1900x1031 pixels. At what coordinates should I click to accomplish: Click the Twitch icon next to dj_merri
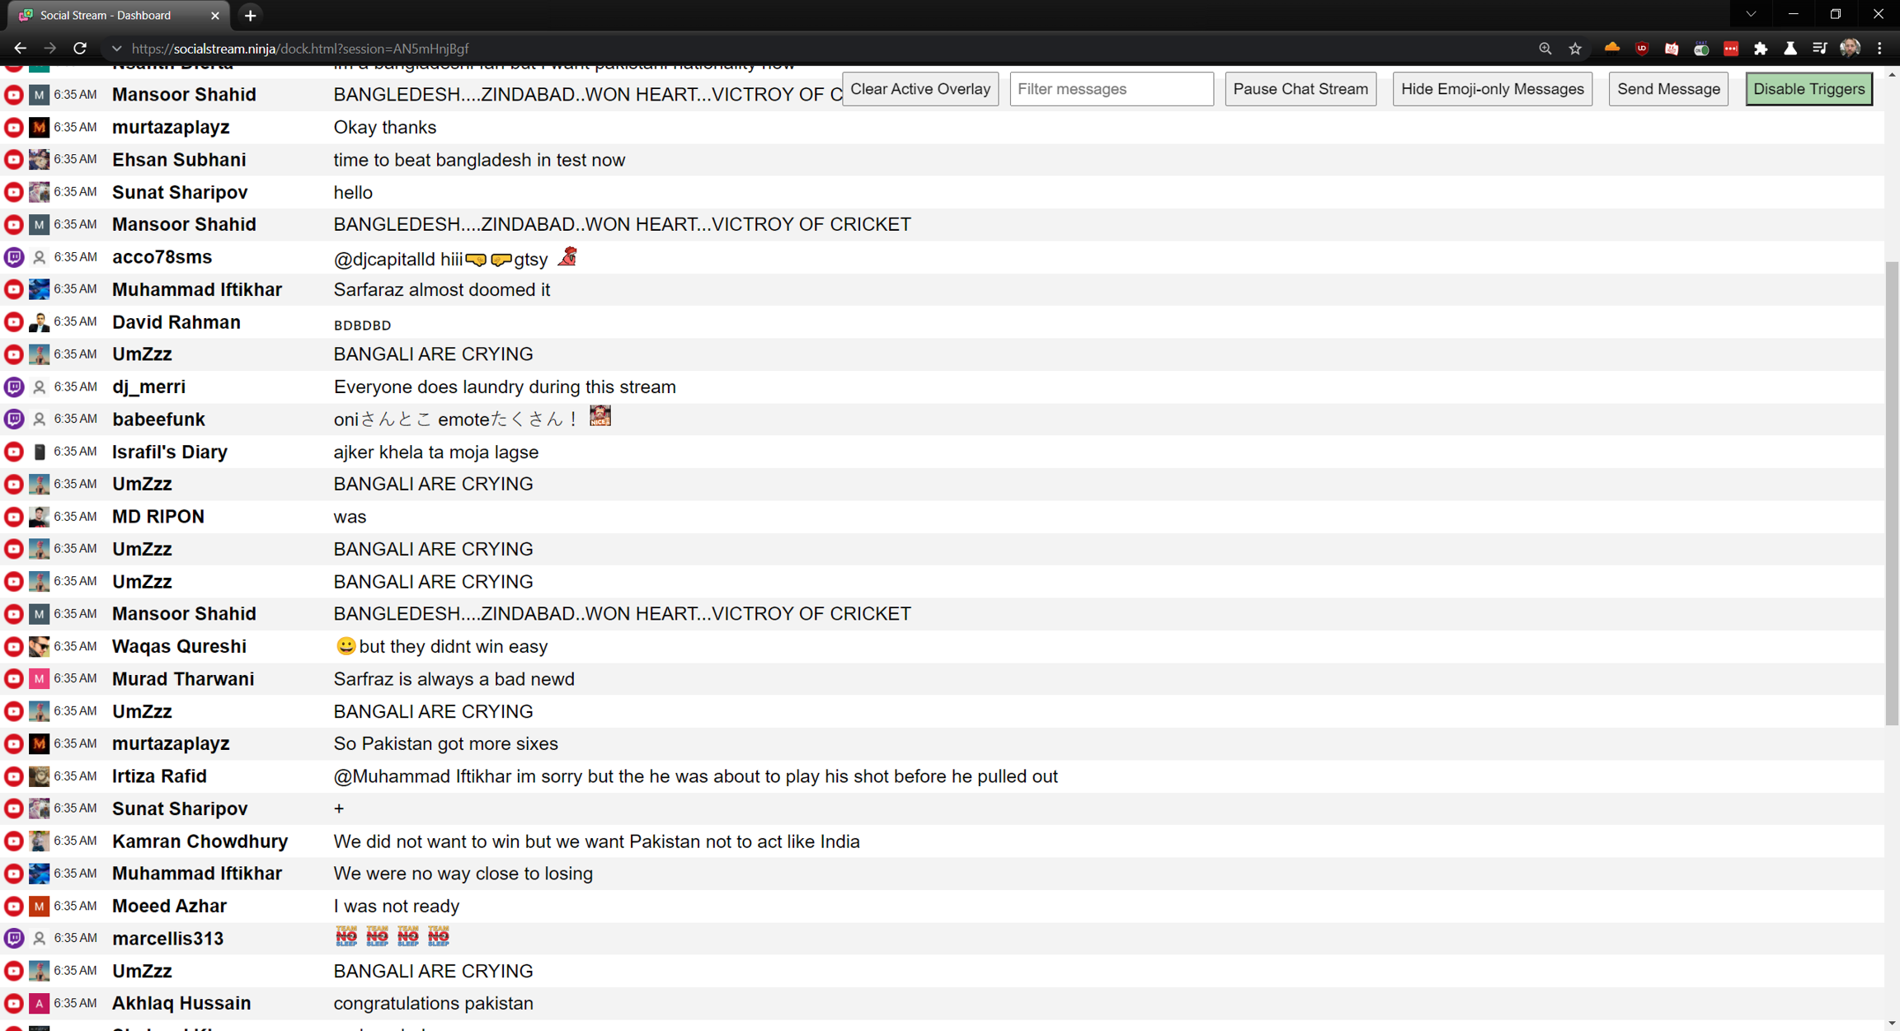(14, 387)
